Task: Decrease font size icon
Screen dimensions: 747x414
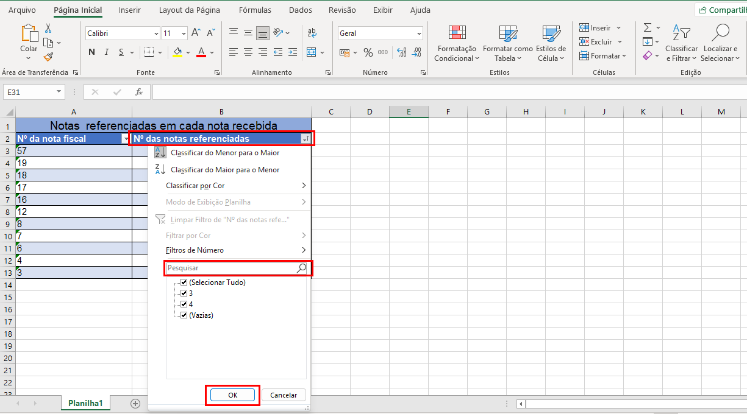Action: 211,33
